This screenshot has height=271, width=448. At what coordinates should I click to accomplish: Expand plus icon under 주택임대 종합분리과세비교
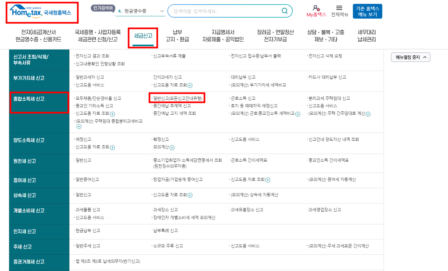[x=79, y=126]
